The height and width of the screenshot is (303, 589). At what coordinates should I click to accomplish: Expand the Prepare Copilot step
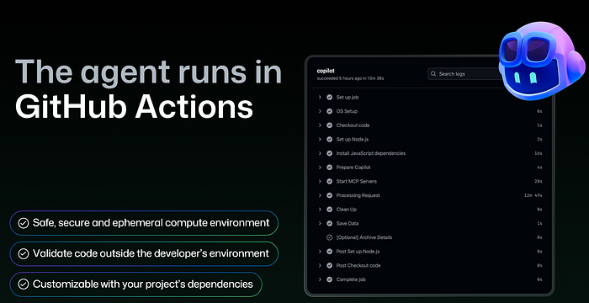[320, 167]
